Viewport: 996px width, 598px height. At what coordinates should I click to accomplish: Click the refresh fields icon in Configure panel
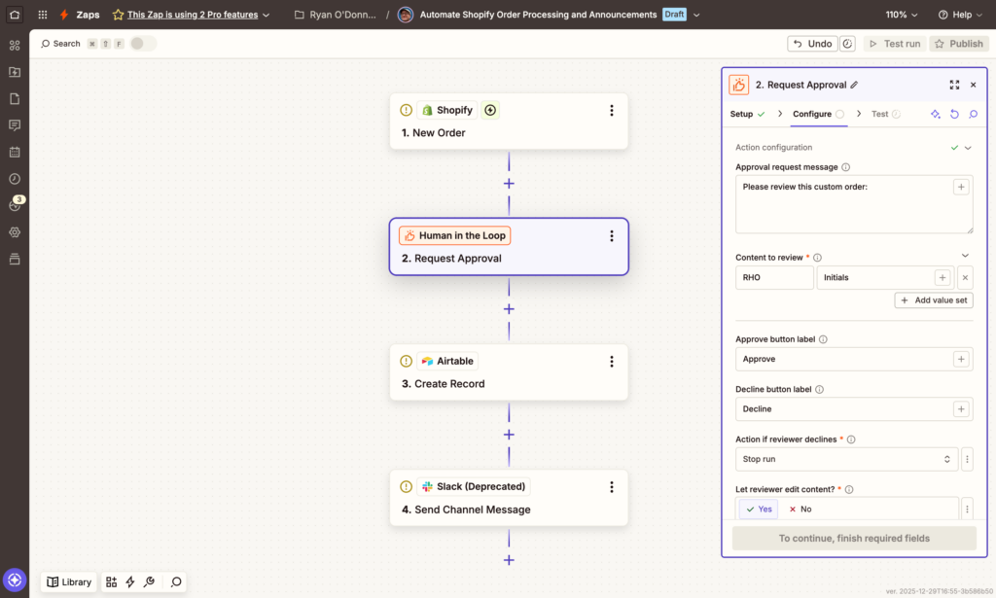point(953,114)
